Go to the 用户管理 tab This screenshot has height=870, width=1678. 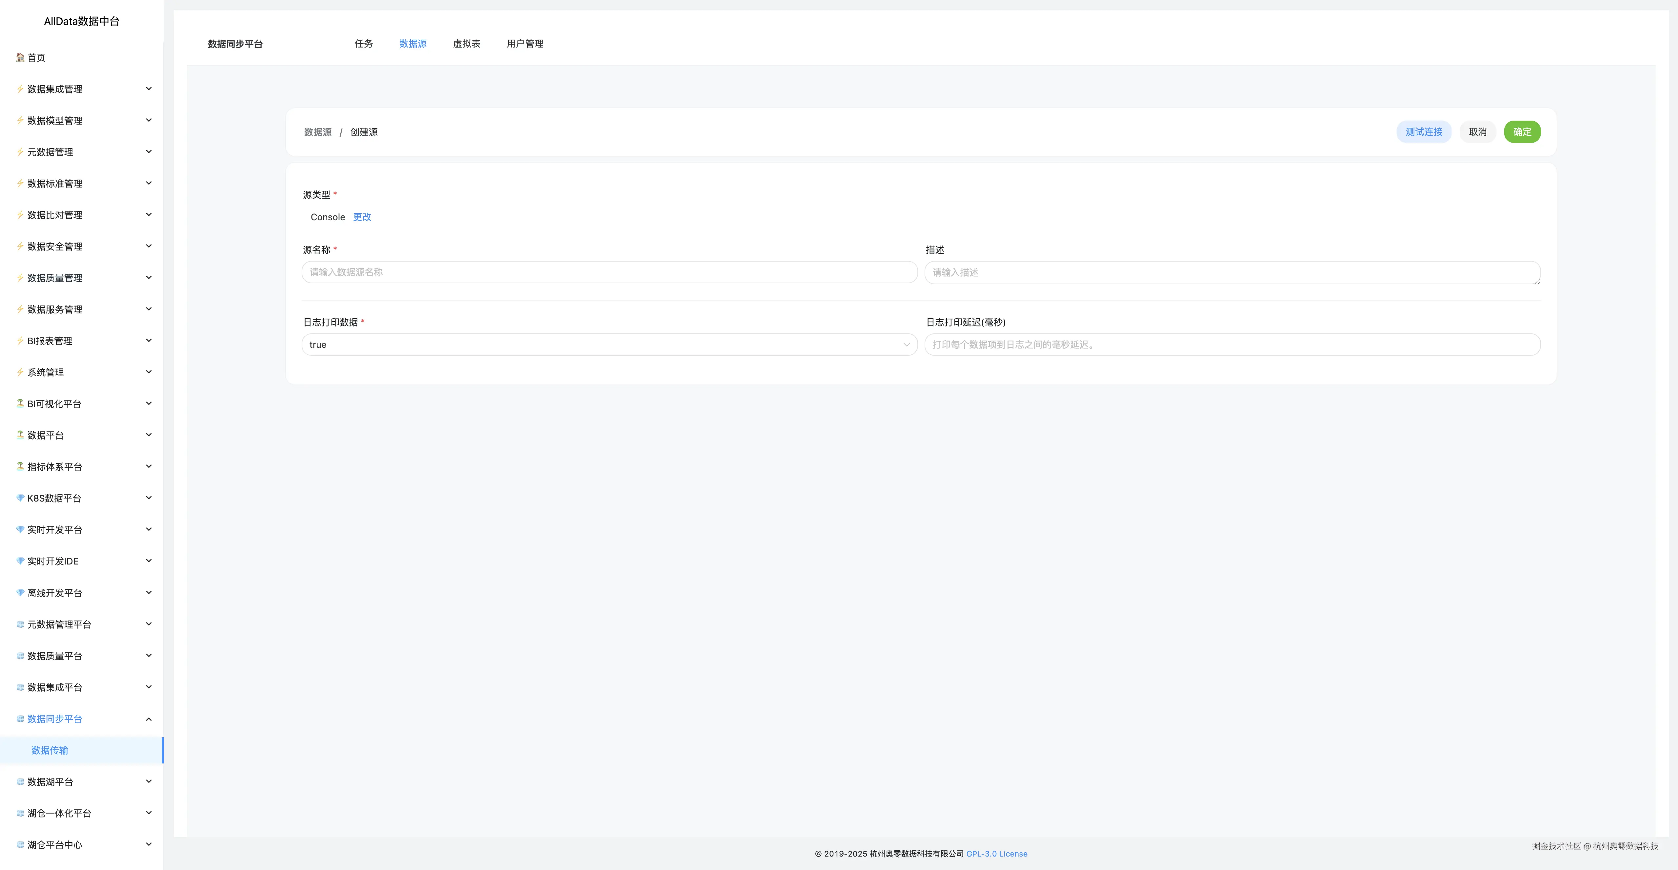[x=524, y=44]
